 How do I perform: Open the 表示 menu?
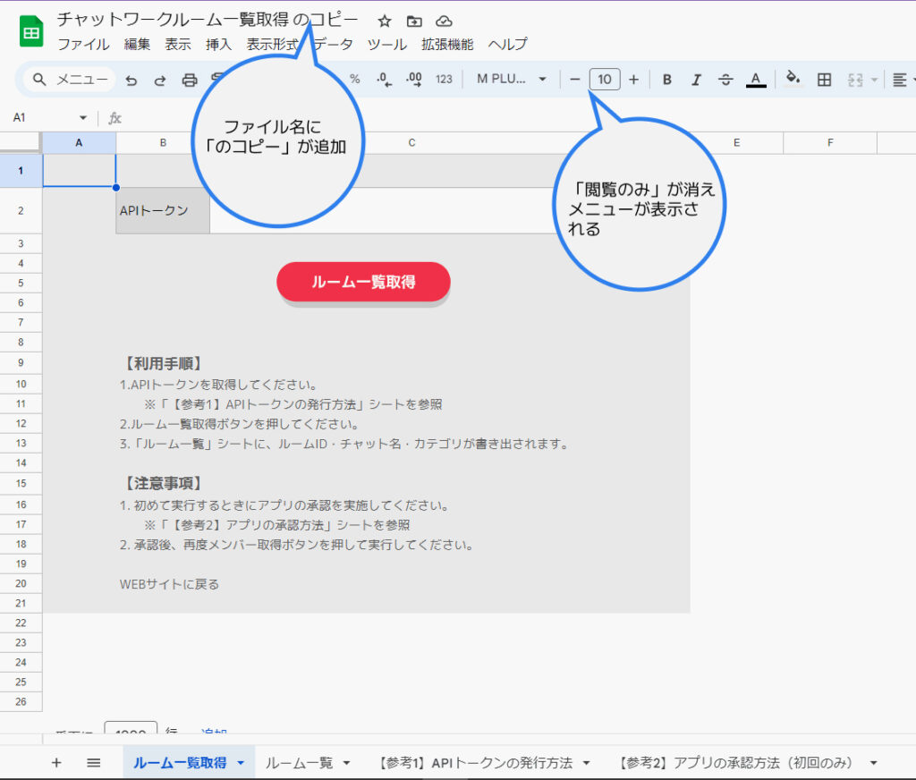[178, 45]
